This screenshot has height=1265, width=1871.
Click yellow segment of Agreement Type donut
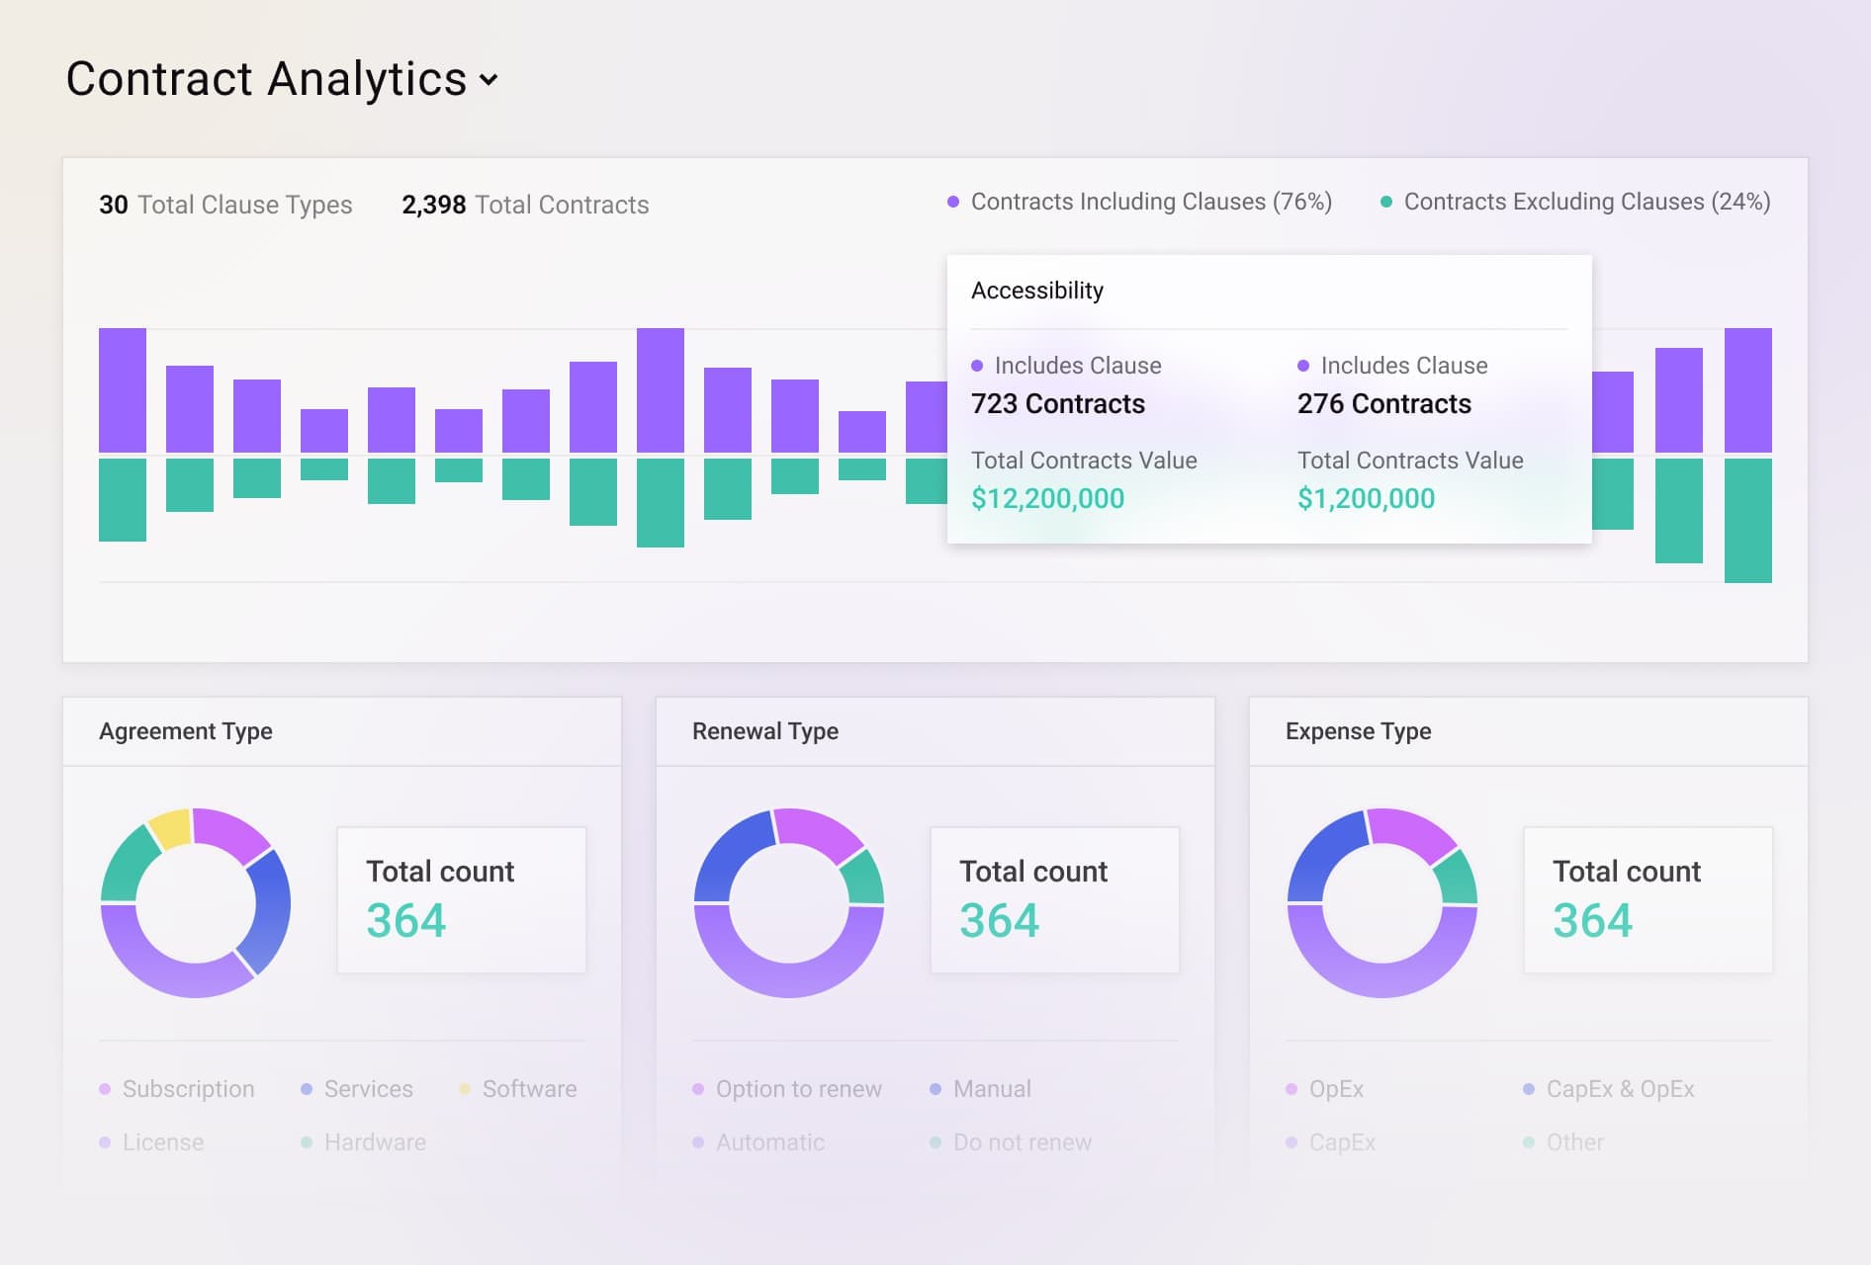172,828
